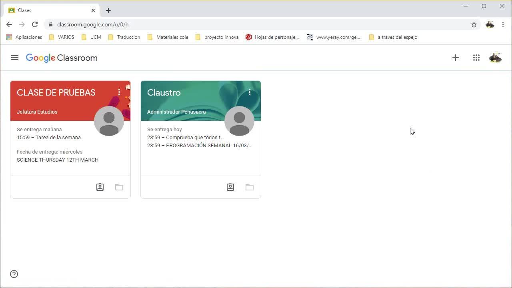Open the Materiales cole bookmark folder
Viewport: 512px width, 288px height.
168,37
